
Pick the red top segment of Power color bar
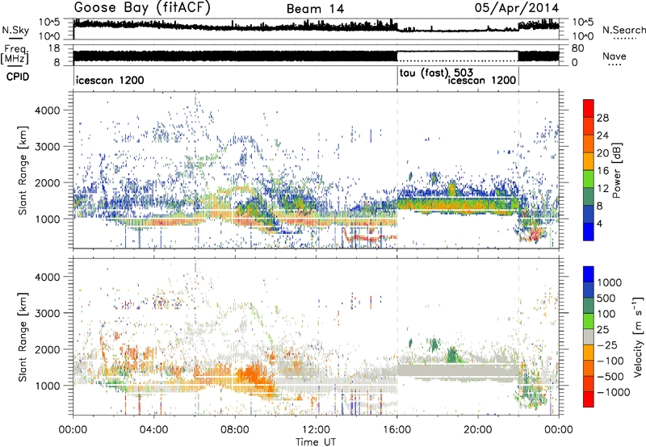(x=589, y=108)
